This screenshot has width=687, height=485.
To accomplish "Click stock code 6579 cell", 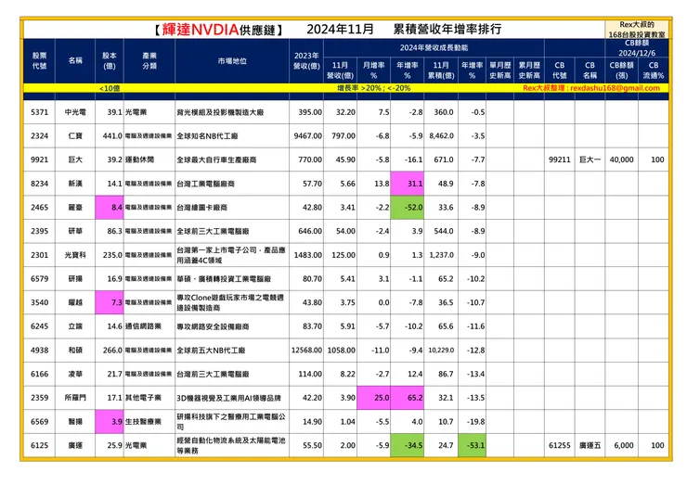I will 39,278.
